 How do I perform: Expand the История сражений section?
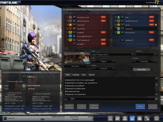click(34, 94)
